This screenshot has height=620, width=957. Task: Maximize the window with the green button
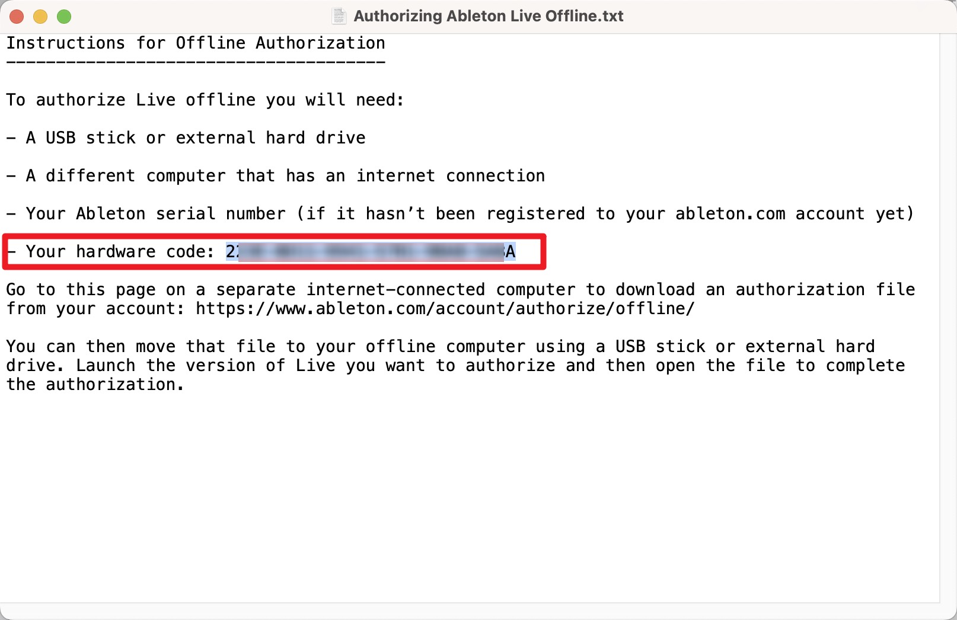[x=64, y=17]
